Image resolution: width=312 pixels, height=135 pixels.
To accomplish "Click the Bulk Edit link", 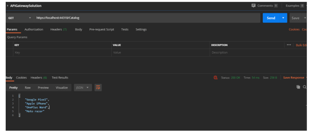I will click(301, 45).
